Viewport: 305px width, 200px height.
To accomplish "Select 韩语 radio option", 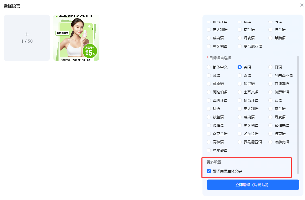I will [209, 75].
